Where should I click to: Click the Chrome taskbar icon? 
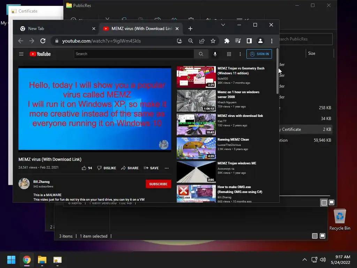point(26,260)
